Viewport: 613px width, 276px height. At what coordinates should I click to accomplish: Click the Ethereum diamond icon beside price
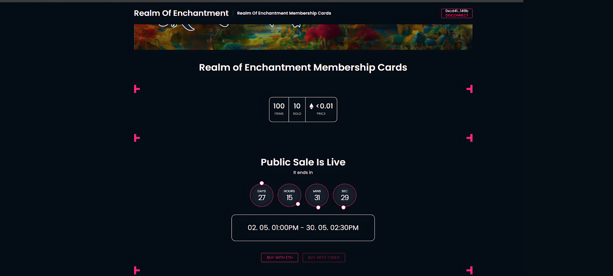(x=311, y=106)
